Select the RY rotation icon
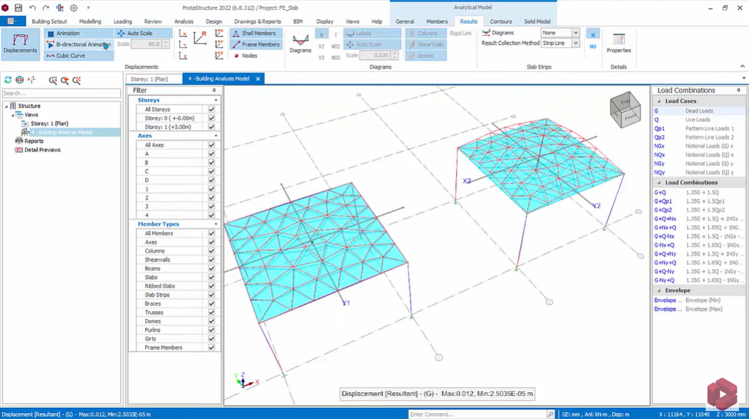This screenshot has height=419, width=749. tap(219, 45)
